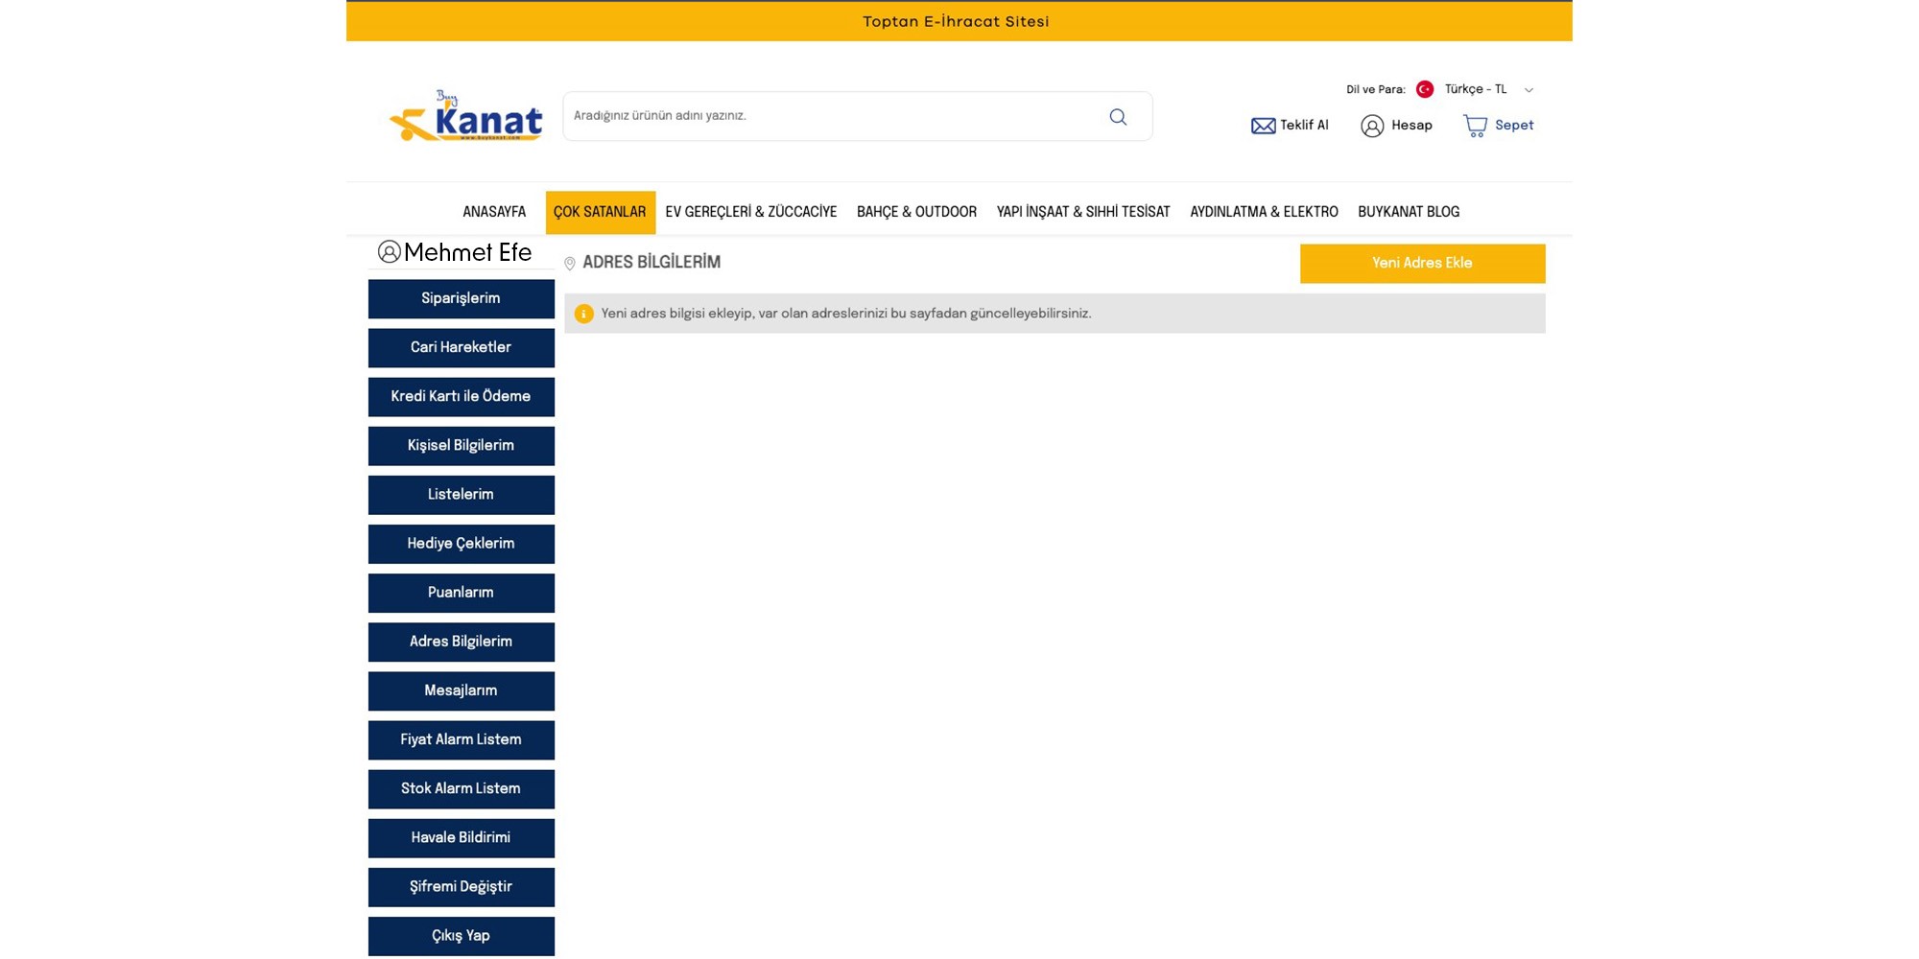The image size is (1919, 959).
Task: Open the ANASAYFA menu item
Action: pos(494,212)
